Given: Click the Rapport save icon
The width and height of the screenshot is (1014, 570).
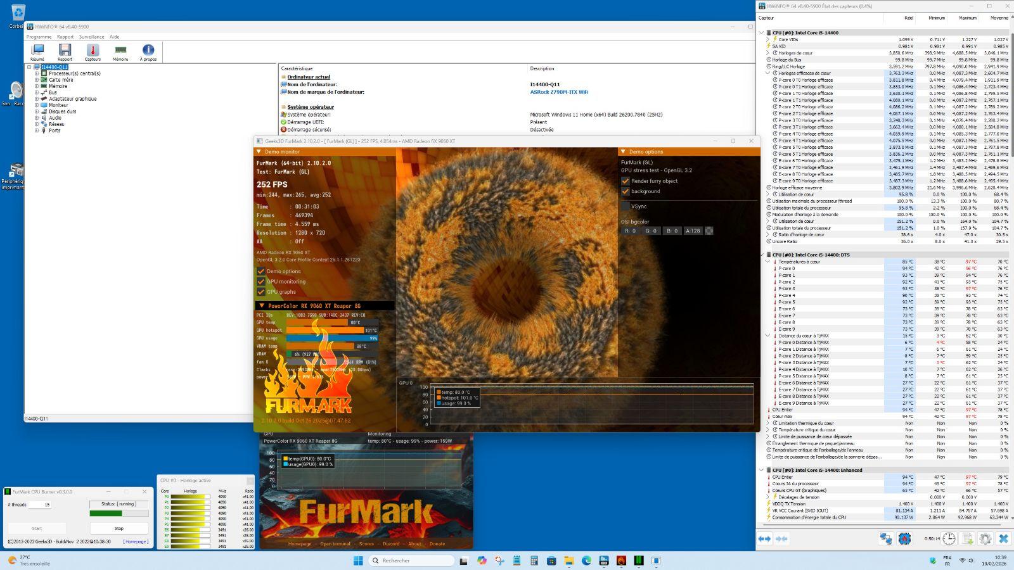Looking at the screenshot, I should [x=65, y=51].
